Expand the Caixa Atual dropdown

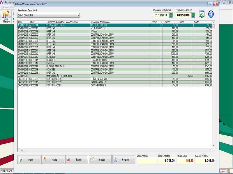[x=78, y=15]
